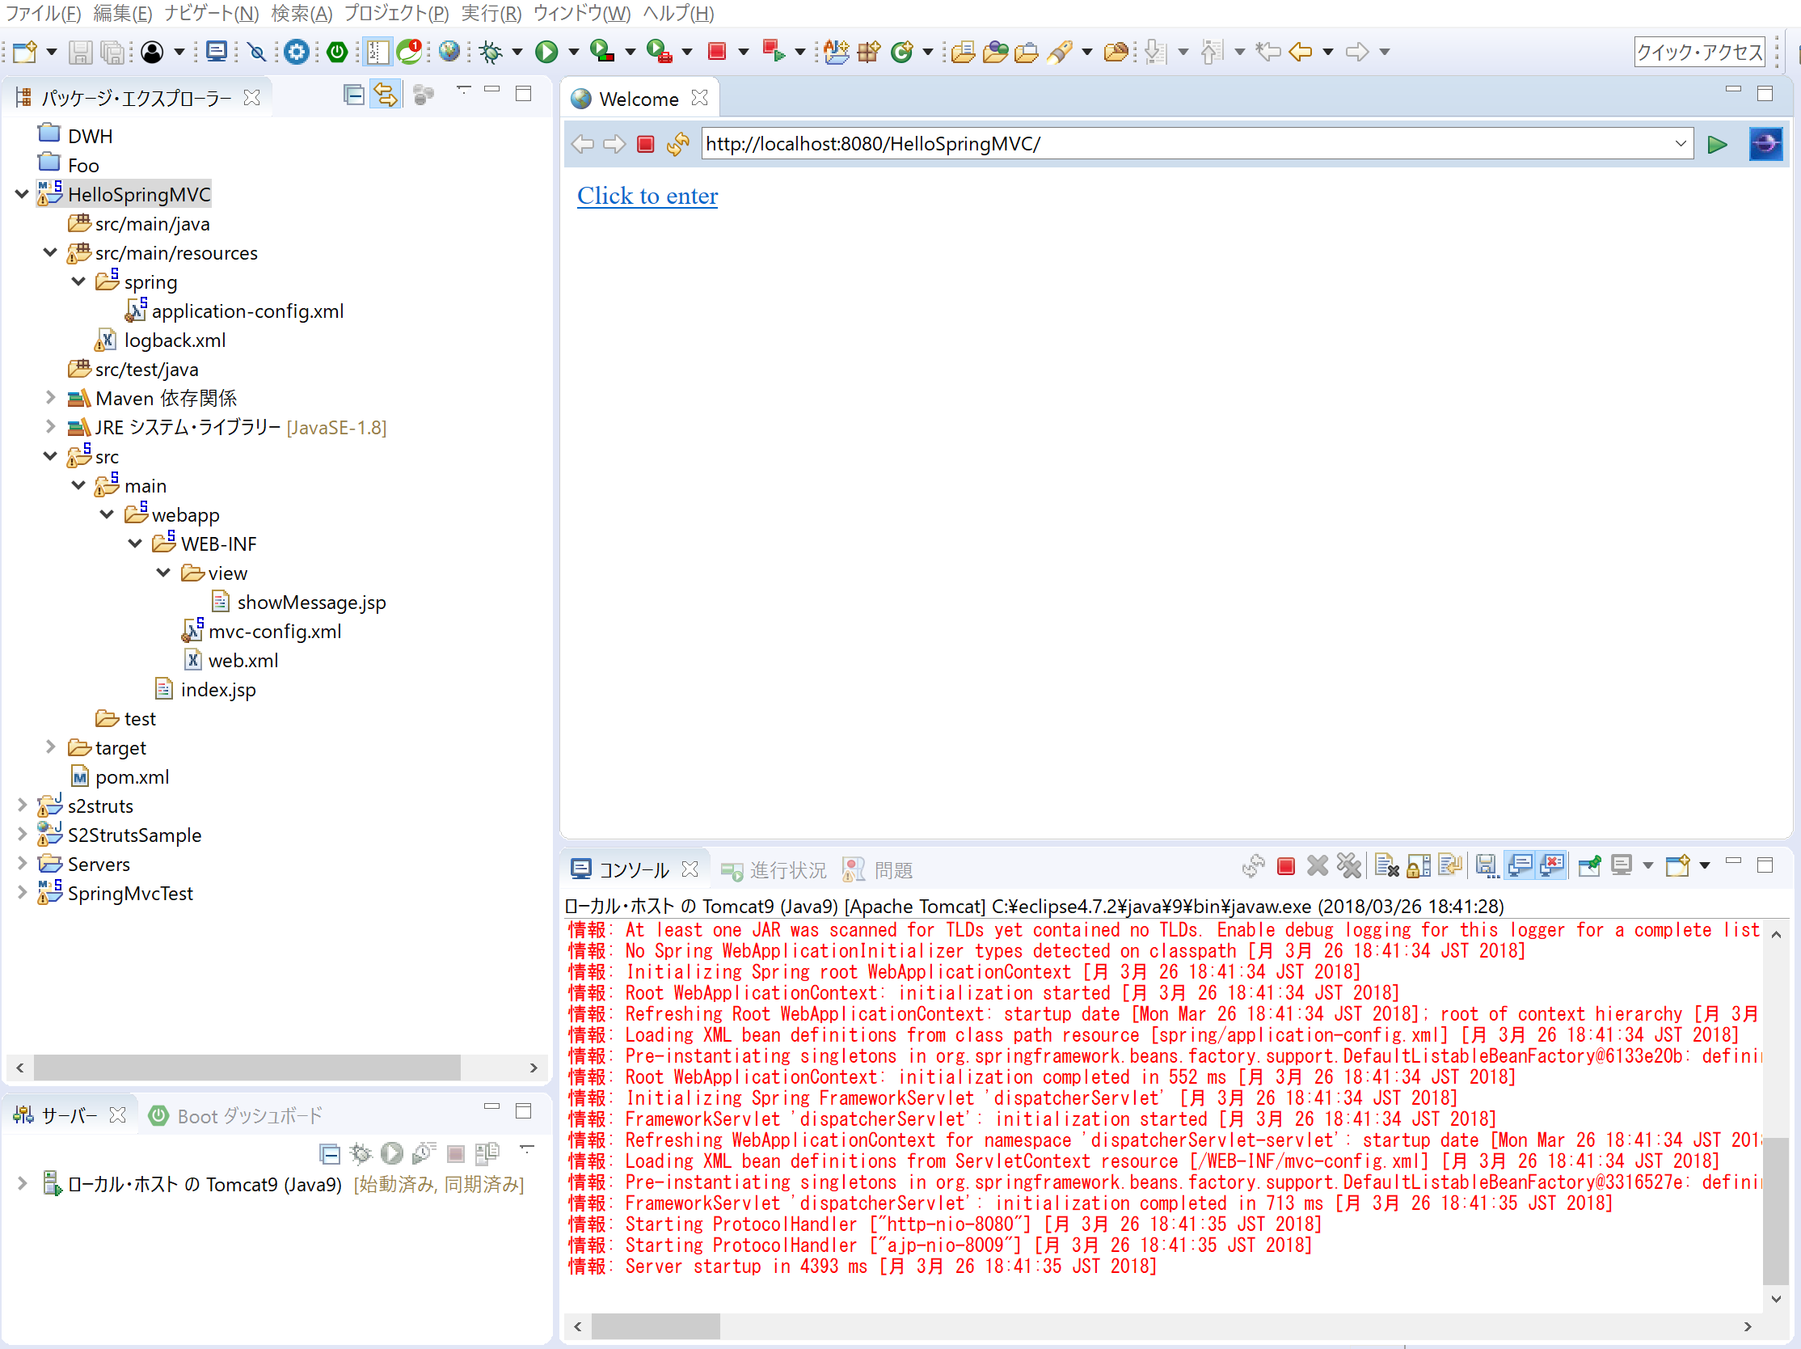
Task: Open the 実行 menu
Action: point(491,13)
